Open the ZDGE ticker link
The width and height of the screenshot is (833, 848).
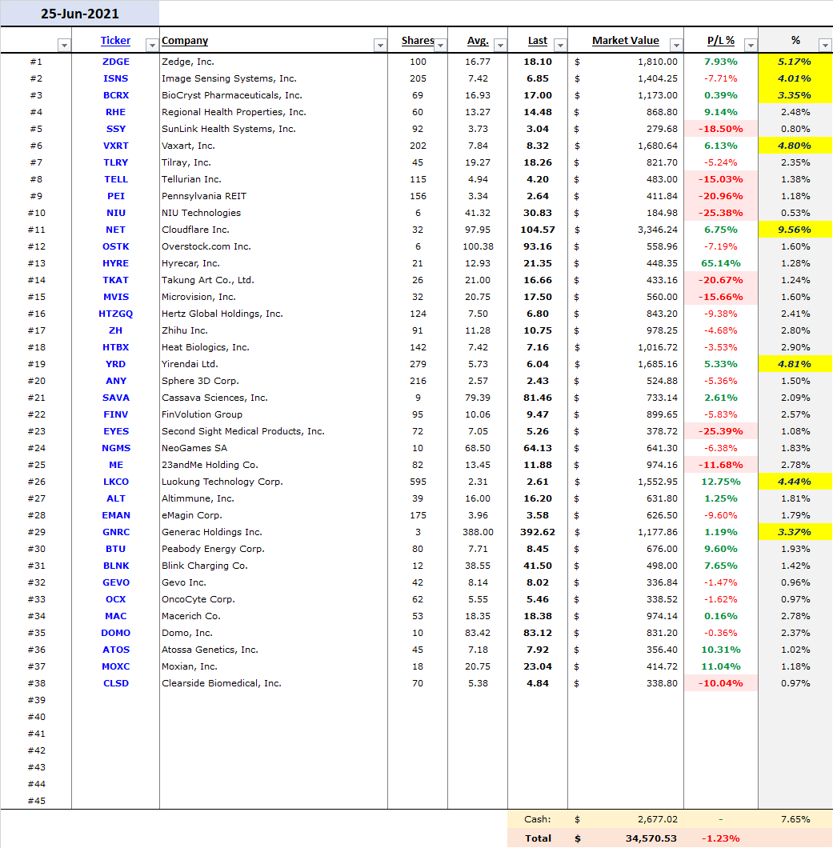coord(116,62)
